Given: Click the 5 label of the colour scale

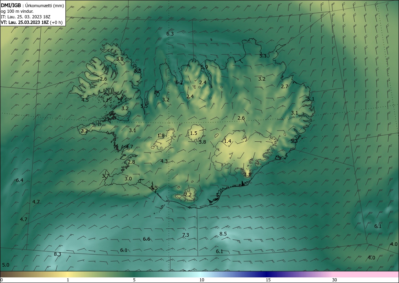Looking at the screenshot, I should (x=134, y=280).
